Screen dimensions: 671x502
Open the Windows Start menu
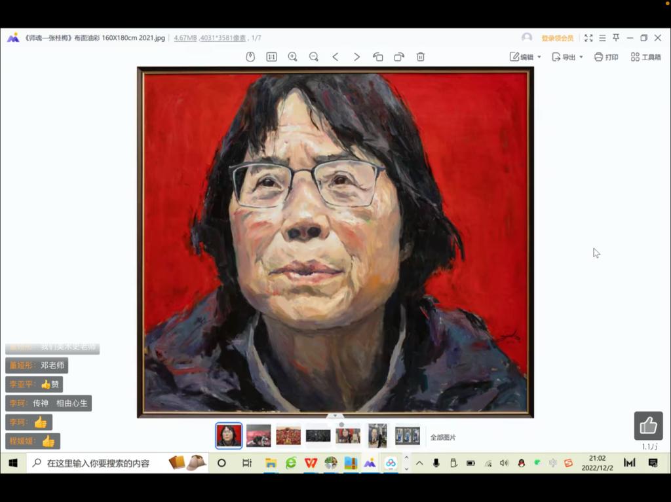tap(13, 463)
